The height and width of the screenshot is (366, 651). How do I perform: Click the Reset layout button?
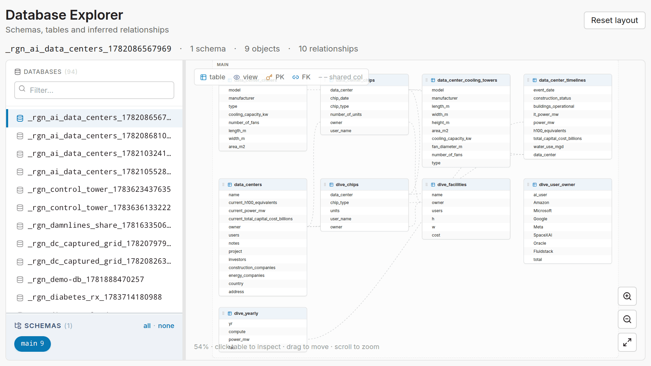tap(614, 20)
